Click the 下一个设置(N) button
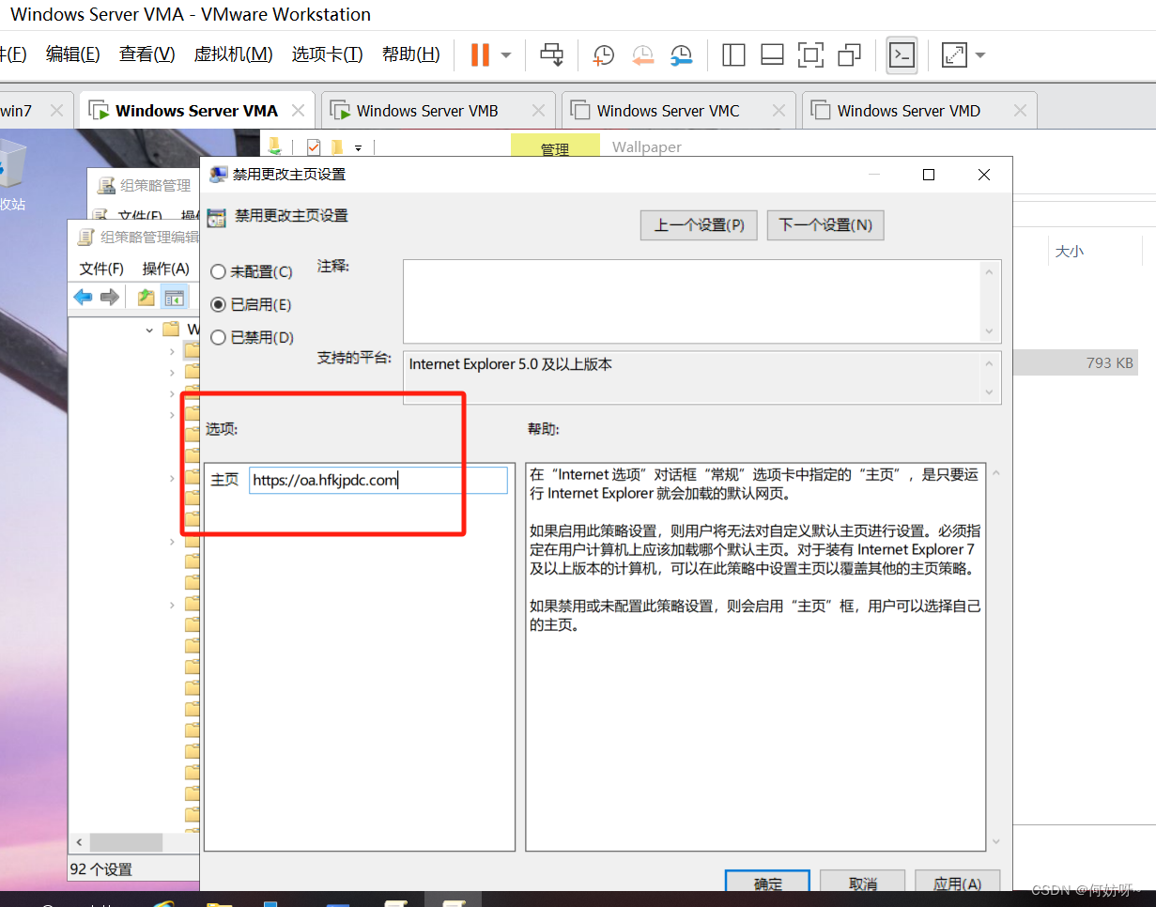This screenshot has width=1156, height=907. click(x=825, y=225)
